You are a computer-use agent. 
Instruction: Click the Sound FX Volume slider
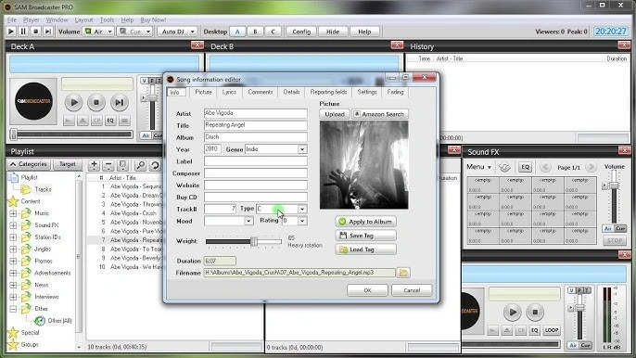[x=614, y=185]
